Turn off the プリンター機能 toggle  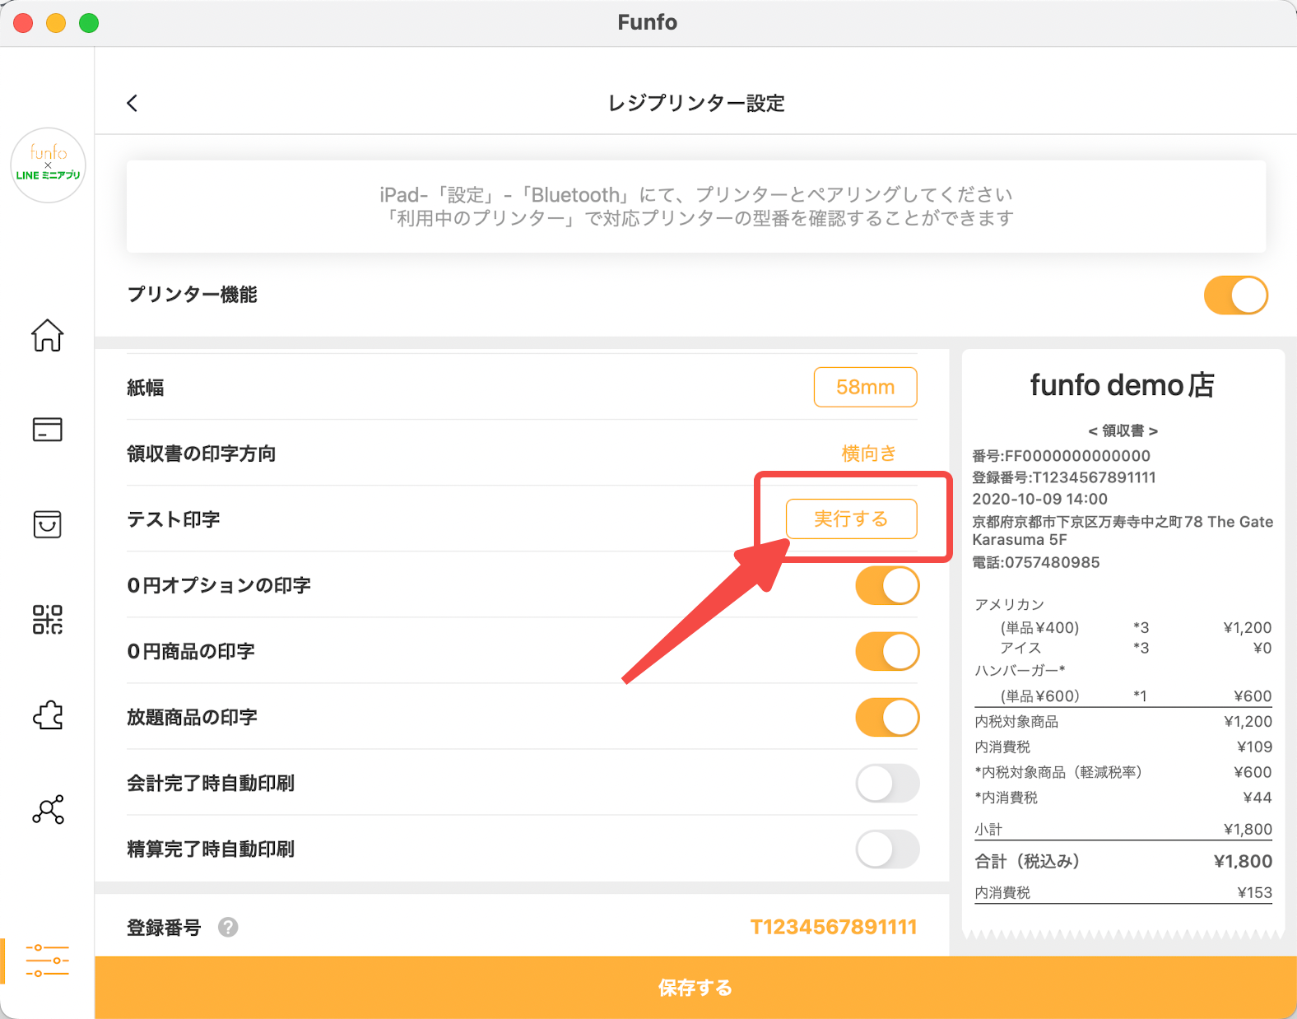[x=1235, y=295]
